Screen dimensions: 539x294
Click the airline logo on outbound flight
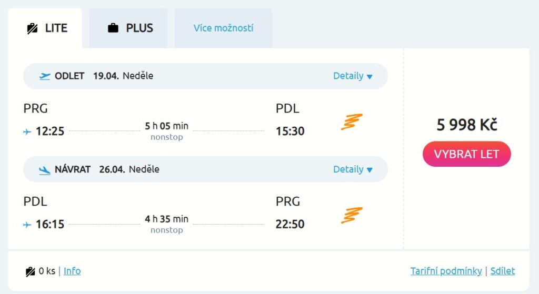pos(352,122)
